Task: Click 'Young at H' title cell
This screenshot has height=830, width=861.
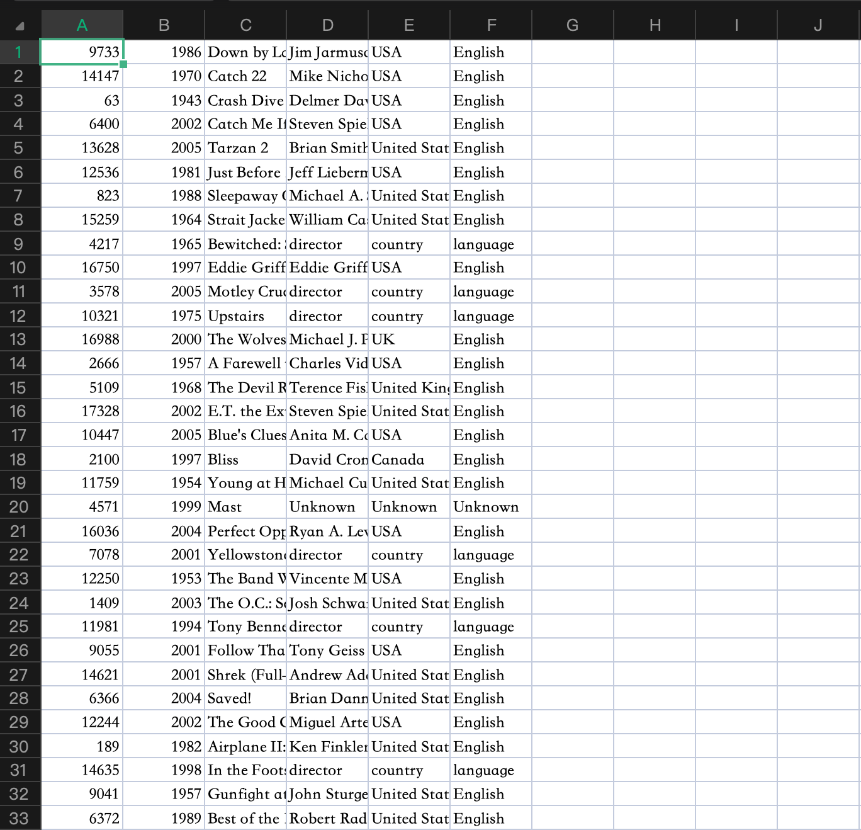Action: click(x=245, y=483)
